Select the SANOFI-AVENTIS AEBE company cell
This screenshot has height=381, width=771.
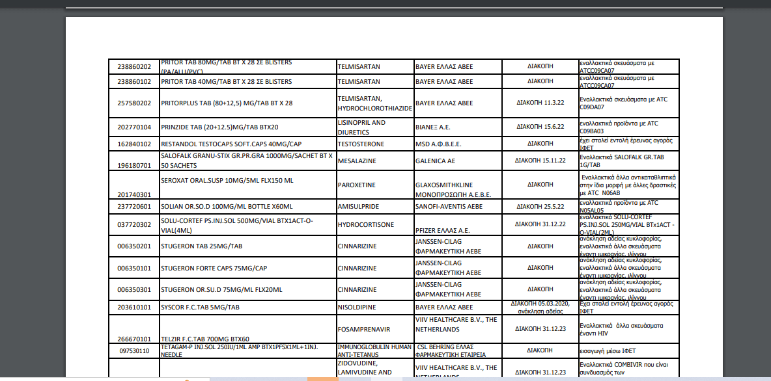point(449,207)
